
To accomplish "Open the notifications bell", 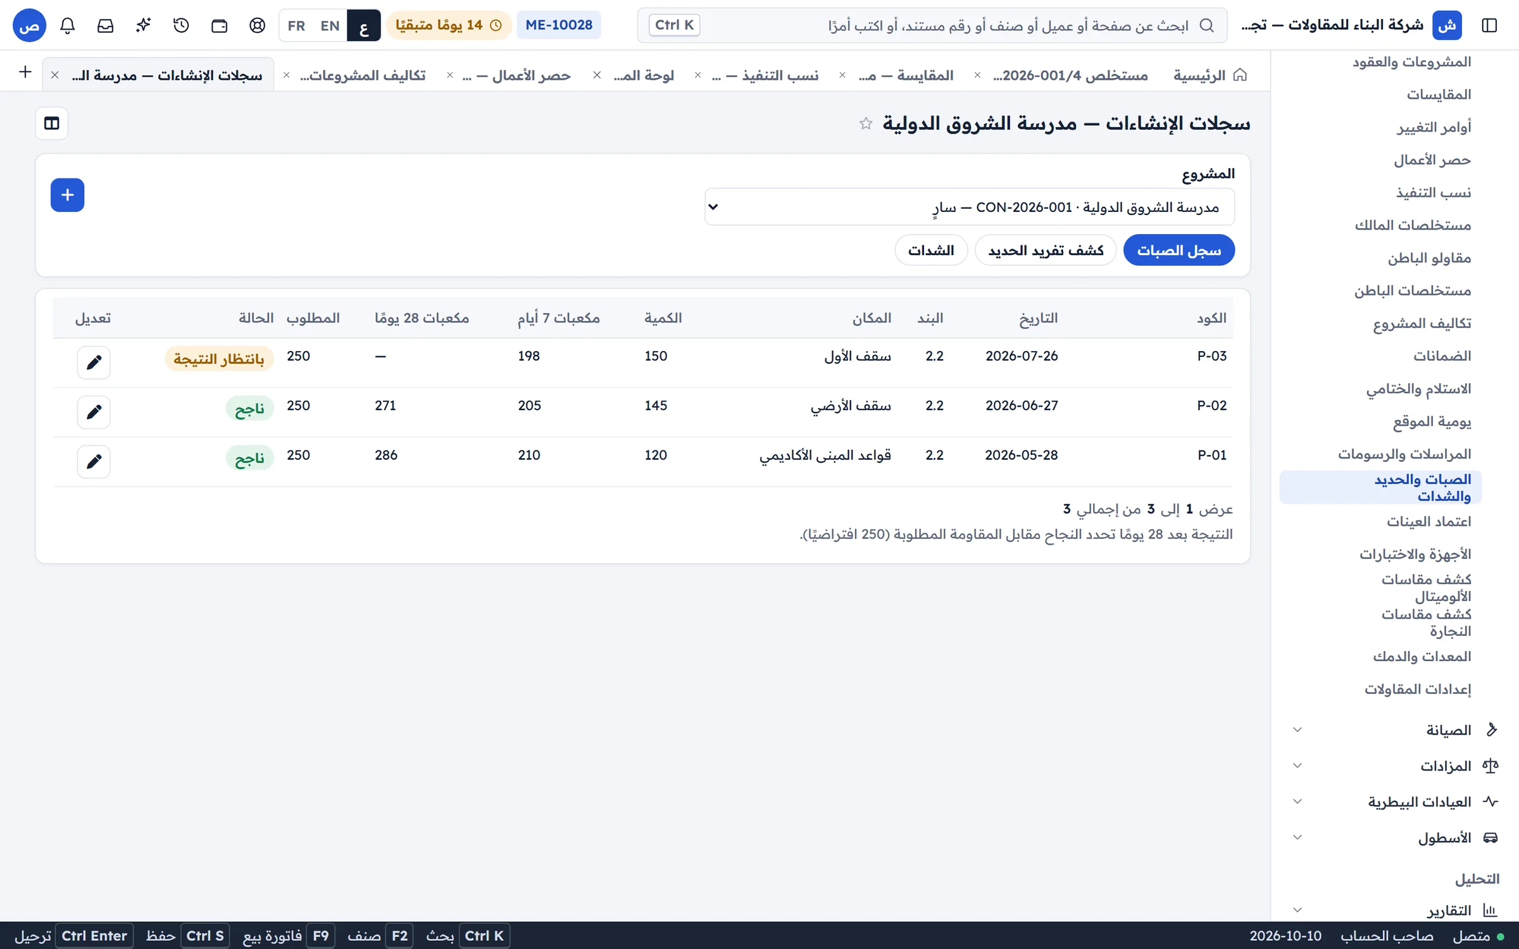I will pyautogui.click(x=68, y=25).
